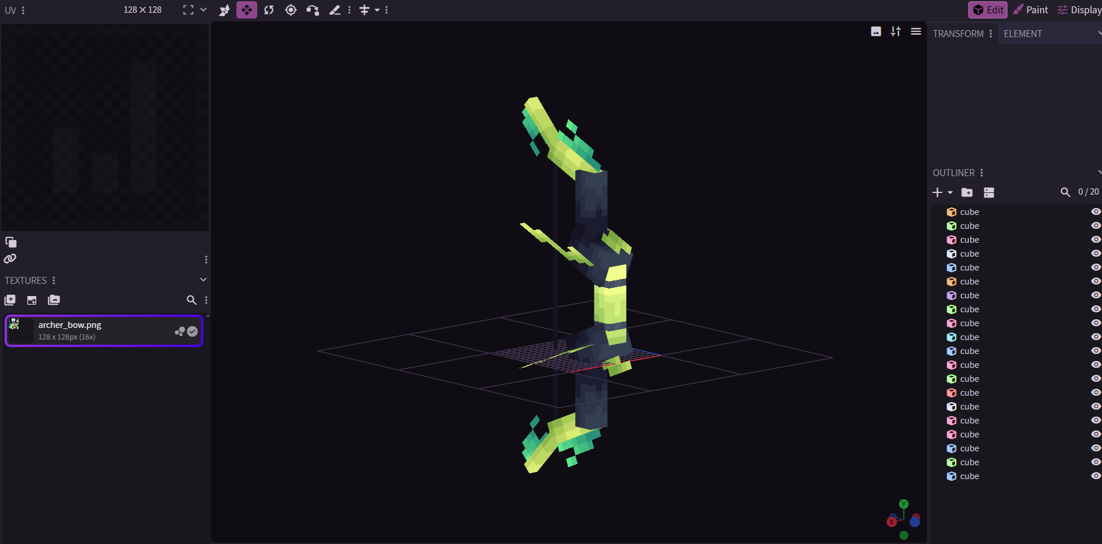Select the first cube in the outliner list
Screen dimensions: 1102x544
1016,212
